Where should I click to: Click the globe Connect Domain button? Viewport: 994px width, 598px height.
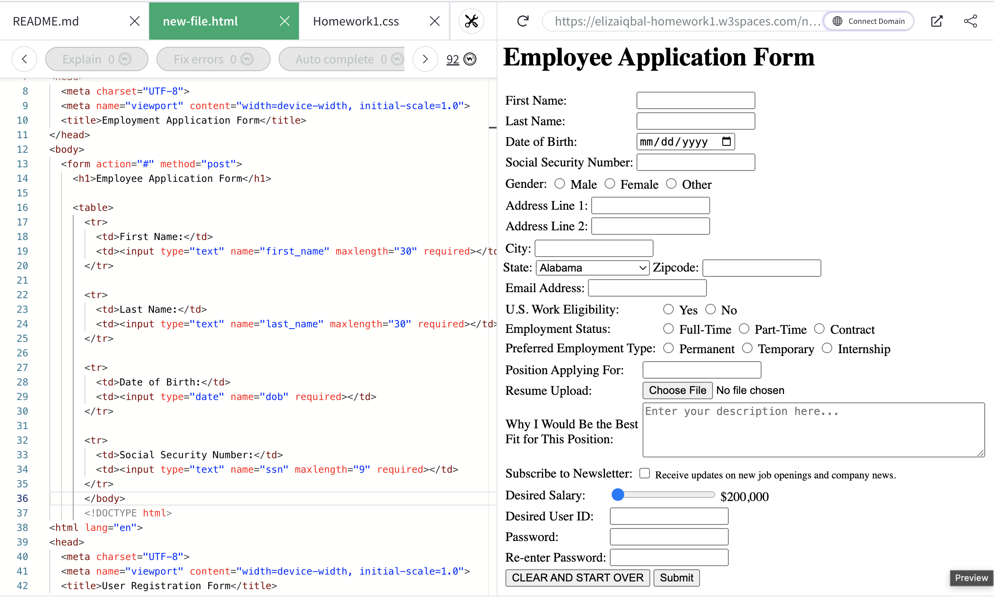click(x=869, y=21)
